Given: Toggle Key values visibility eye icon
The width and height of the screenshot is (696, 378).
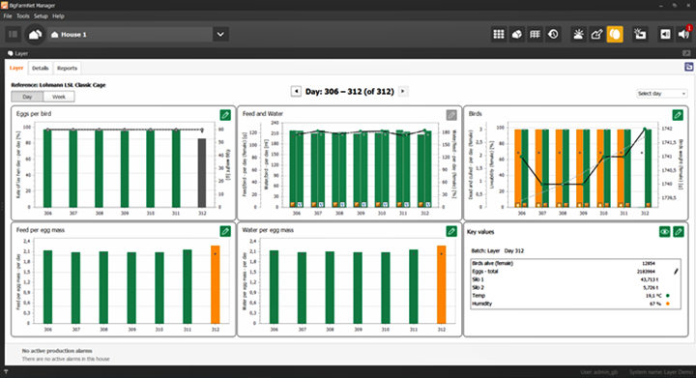Looking at the screenshot, I should click(664, 232).
